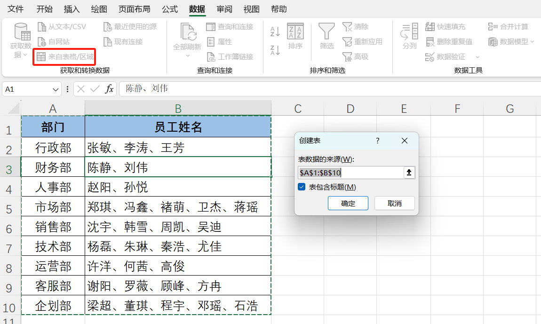The height and width of the screenshot is (324, 541).
Task: Expand the 数据验证 dropdown arrow
Action: coord(477,56)
